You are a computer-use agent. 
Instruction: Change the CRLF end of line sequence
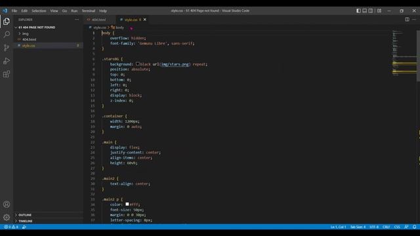[386, 227]
